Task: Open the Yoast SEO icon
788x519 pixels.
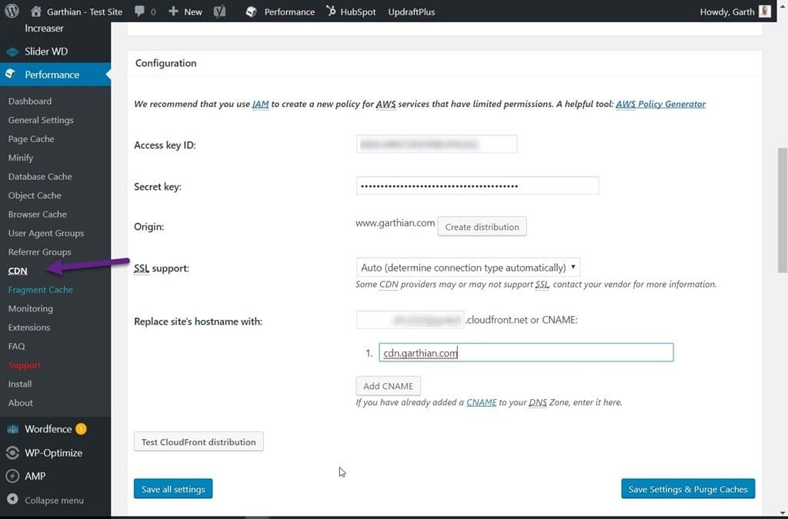Action: 219,11
